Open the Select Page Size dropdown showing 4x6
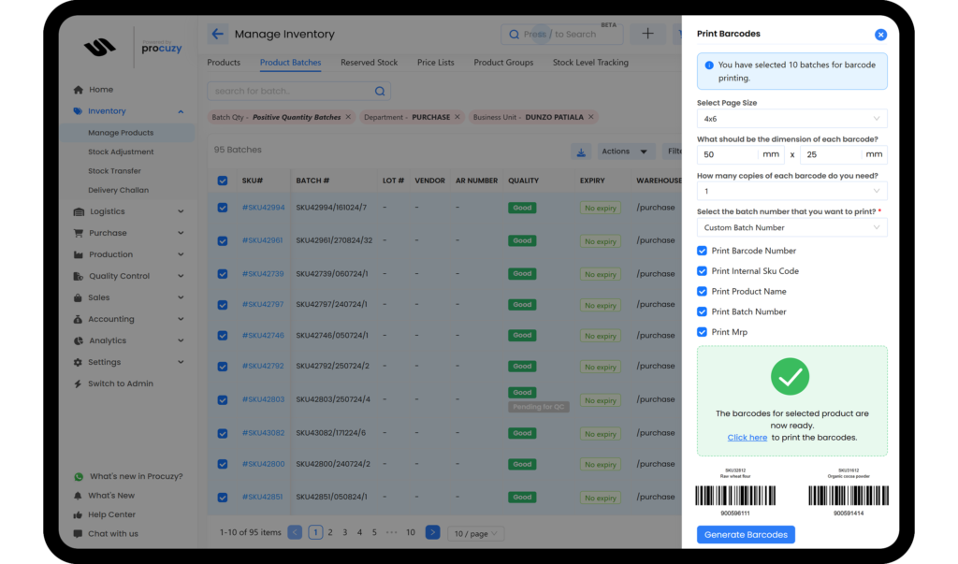958x564 pixels. (791, 118)
